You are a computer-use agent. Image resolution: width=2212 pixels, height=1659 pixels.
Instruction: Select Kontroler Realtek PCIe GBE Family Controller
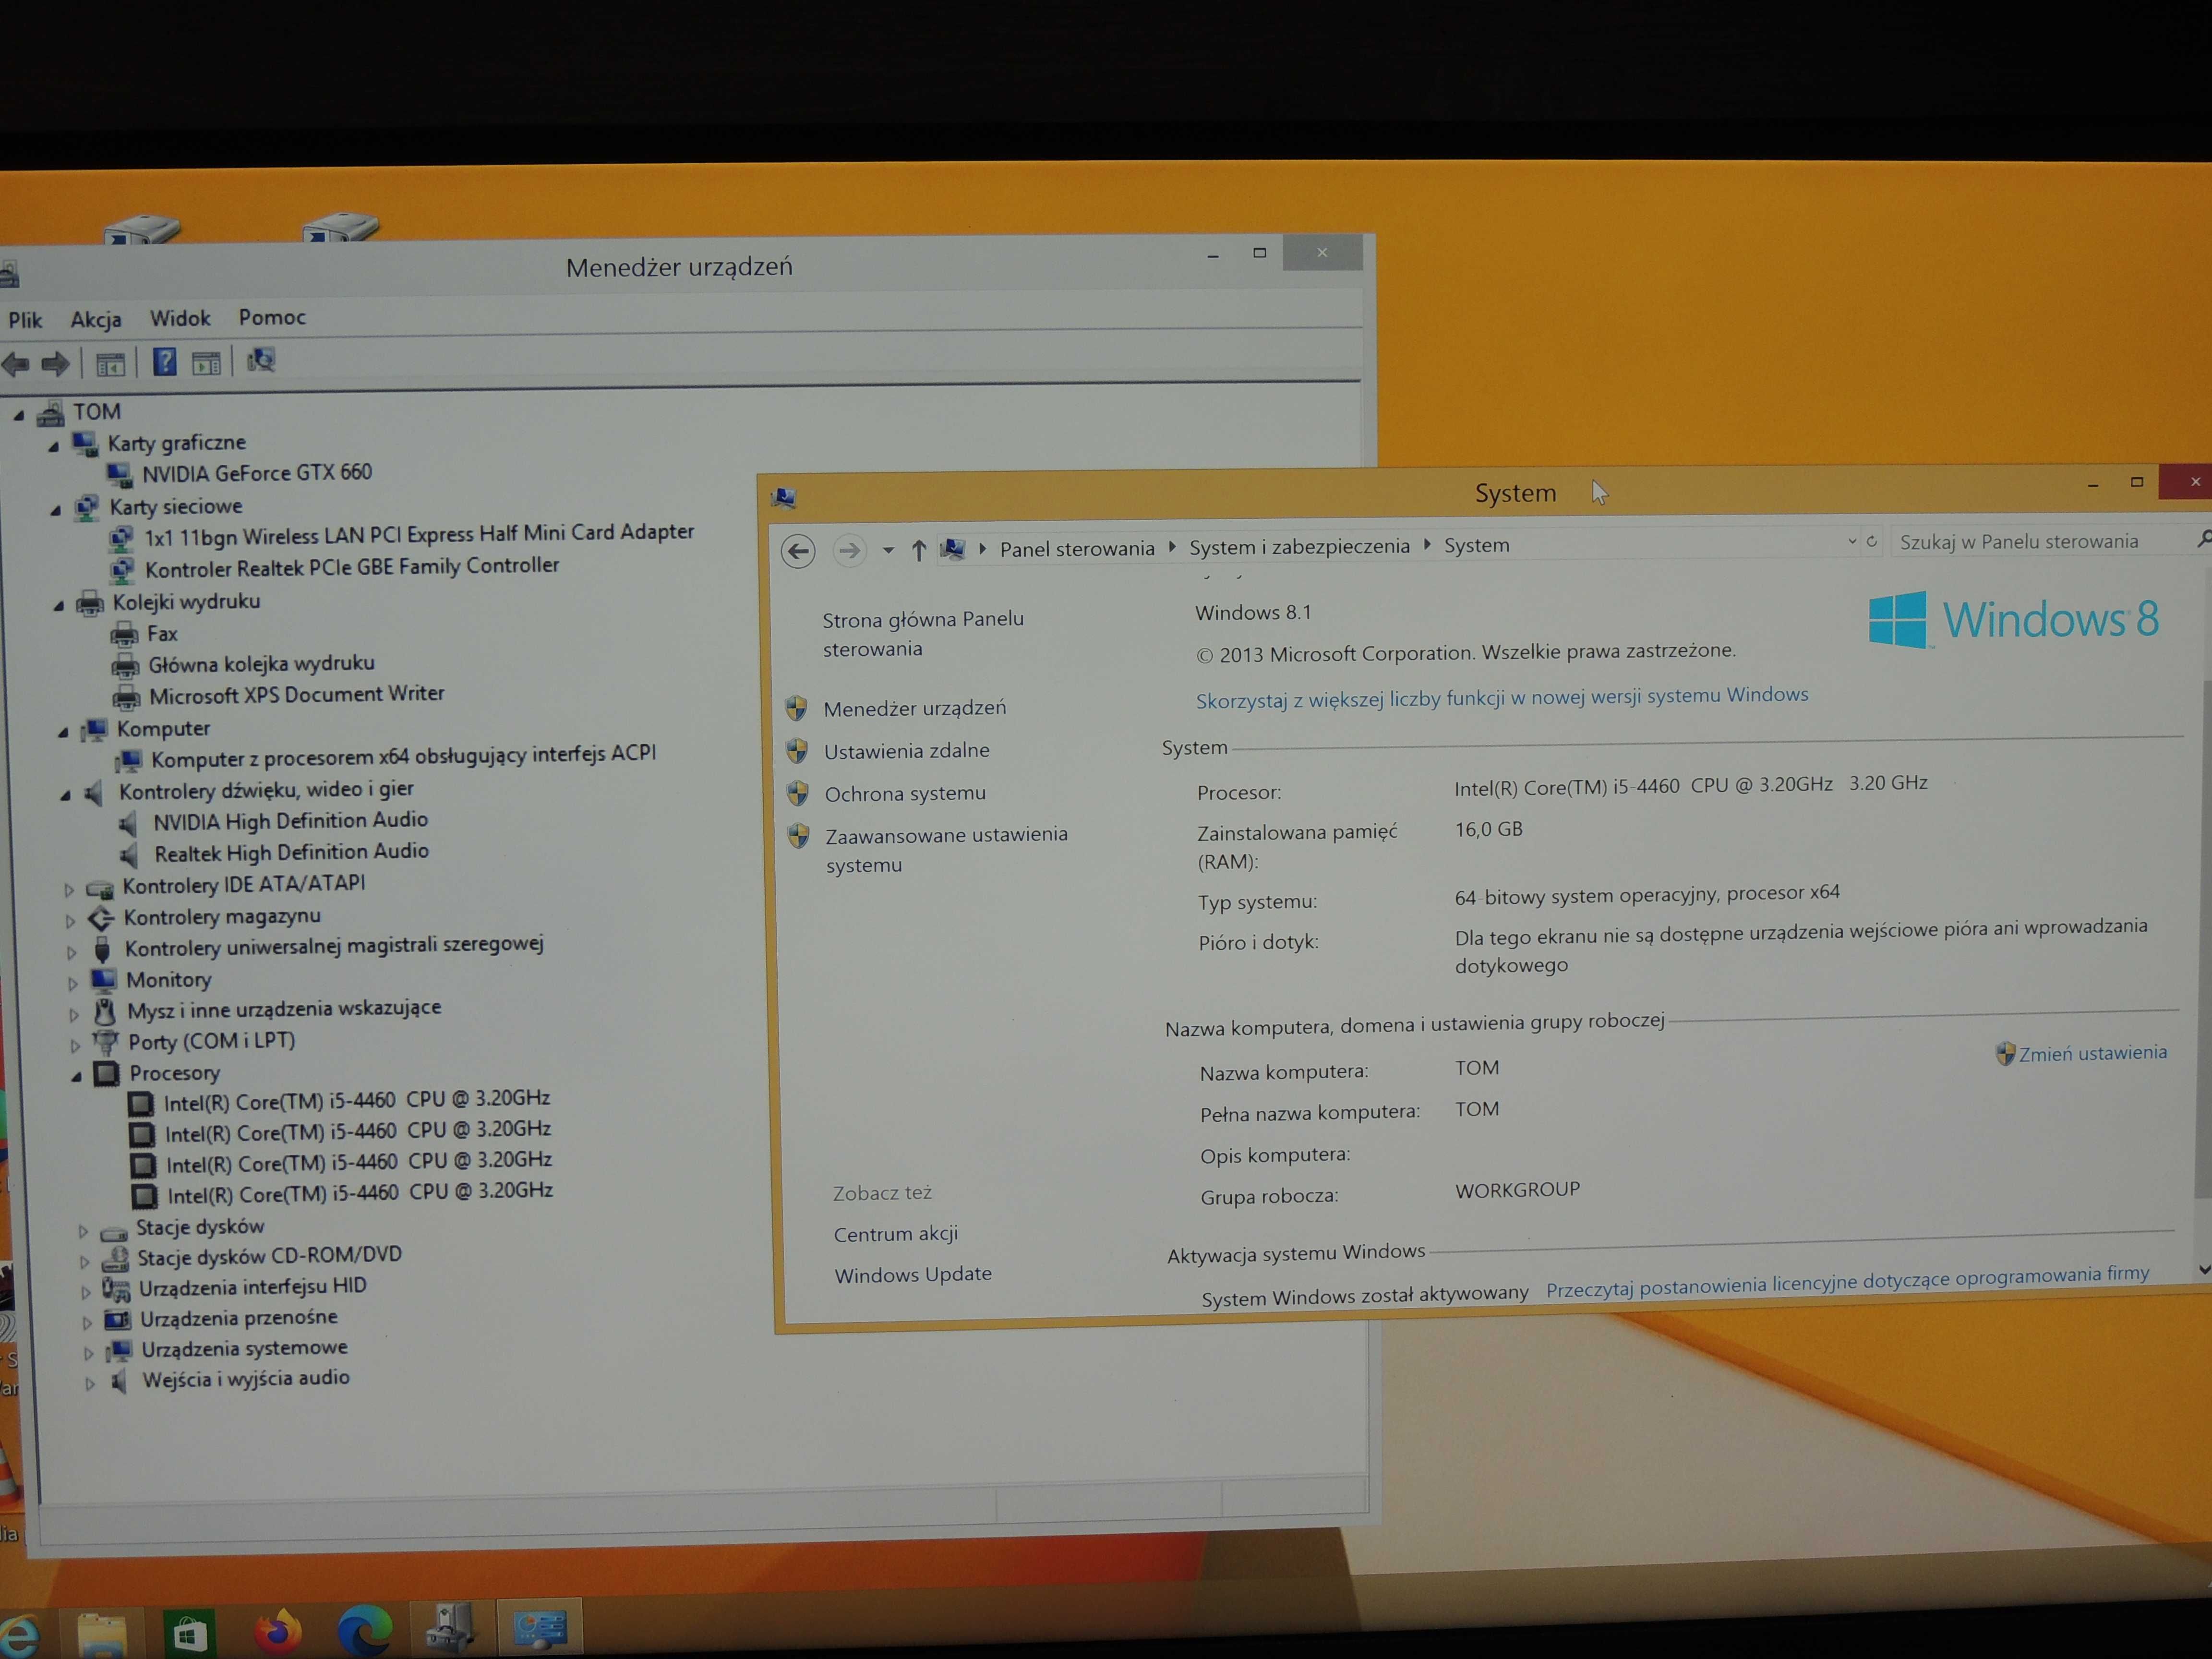click(352, 567)
